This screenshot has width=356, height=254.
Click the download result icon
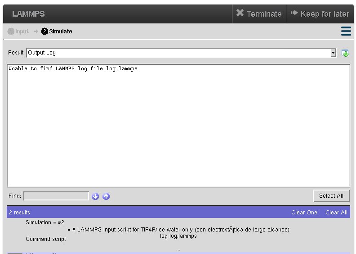(x=345, y=53)
